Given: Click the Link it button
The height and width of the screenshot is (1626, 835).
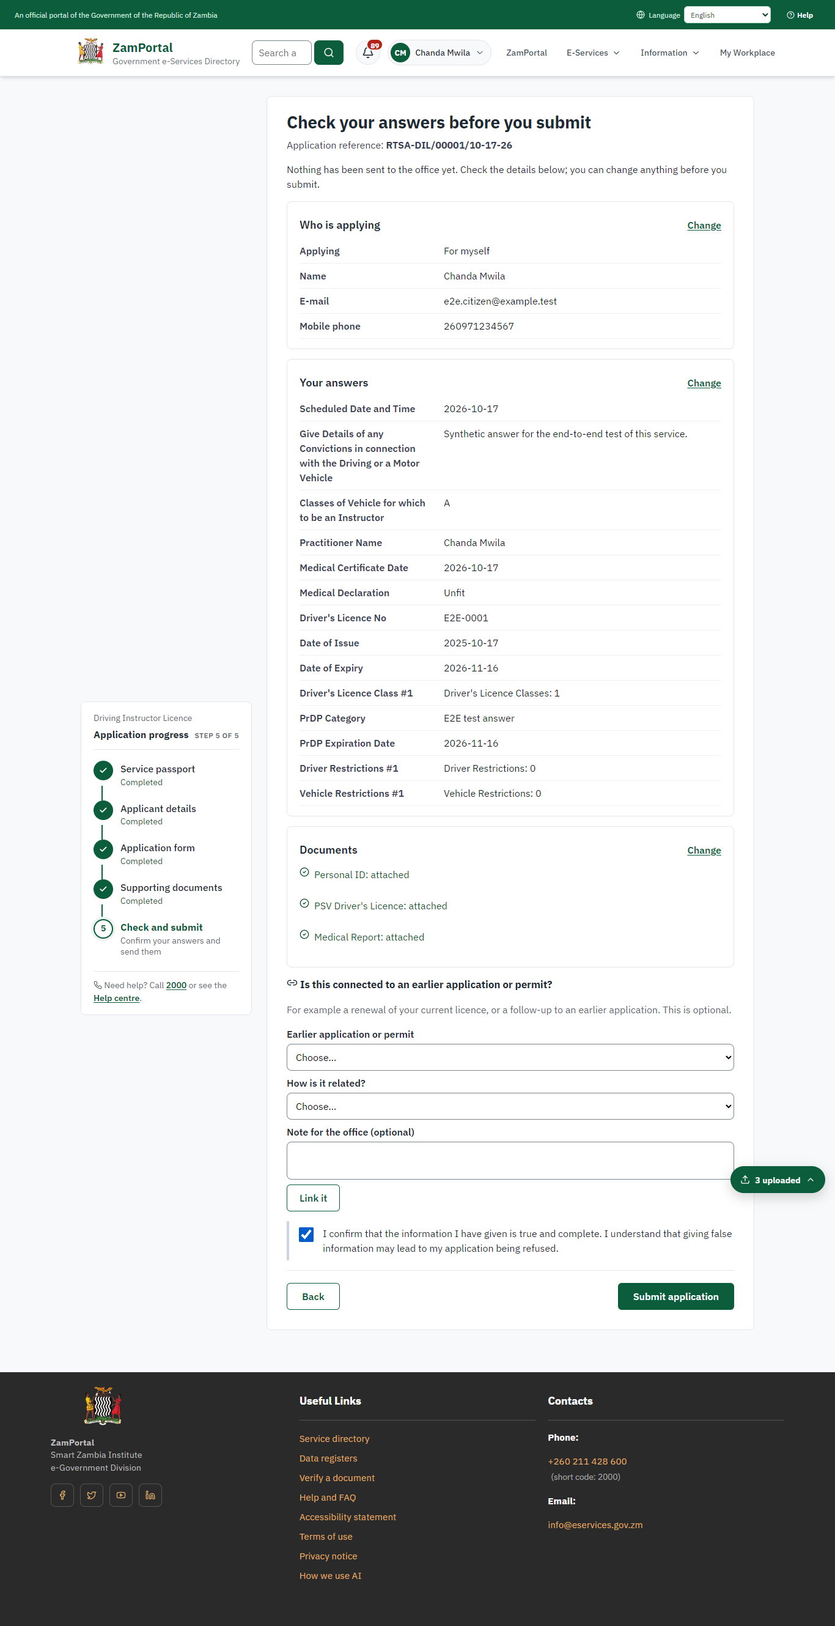Looking at the screenshot, I should coord(313,1197).
